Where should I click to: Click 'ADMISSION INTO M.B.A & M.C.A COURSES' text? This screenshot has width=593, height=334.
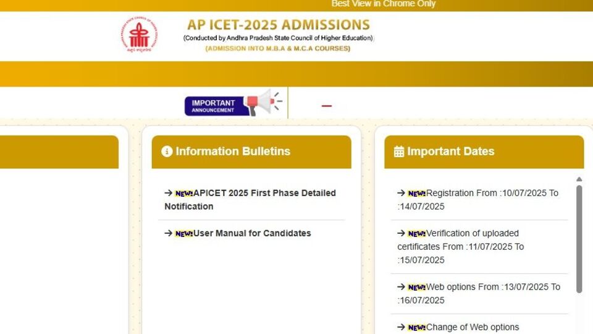278,48
